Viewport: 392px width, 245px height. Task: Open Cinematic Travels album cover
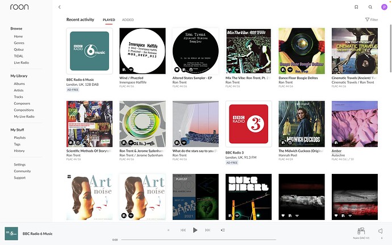tap(355, 51)
